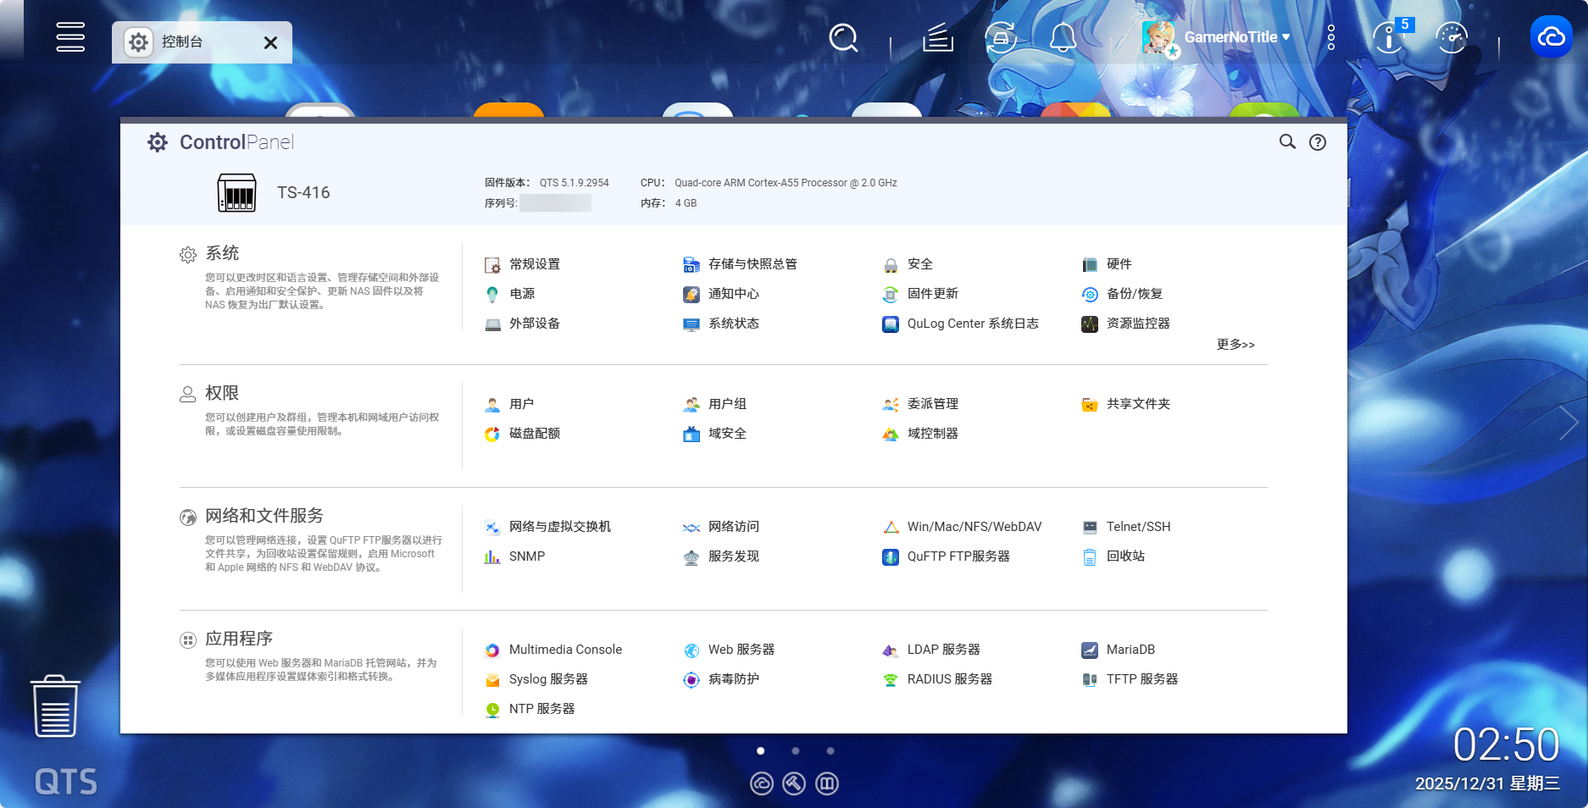The height and width of the screenshot is (808, 1588).
Task: Open the three-dot more options menu
Action: pos(1331,37)
